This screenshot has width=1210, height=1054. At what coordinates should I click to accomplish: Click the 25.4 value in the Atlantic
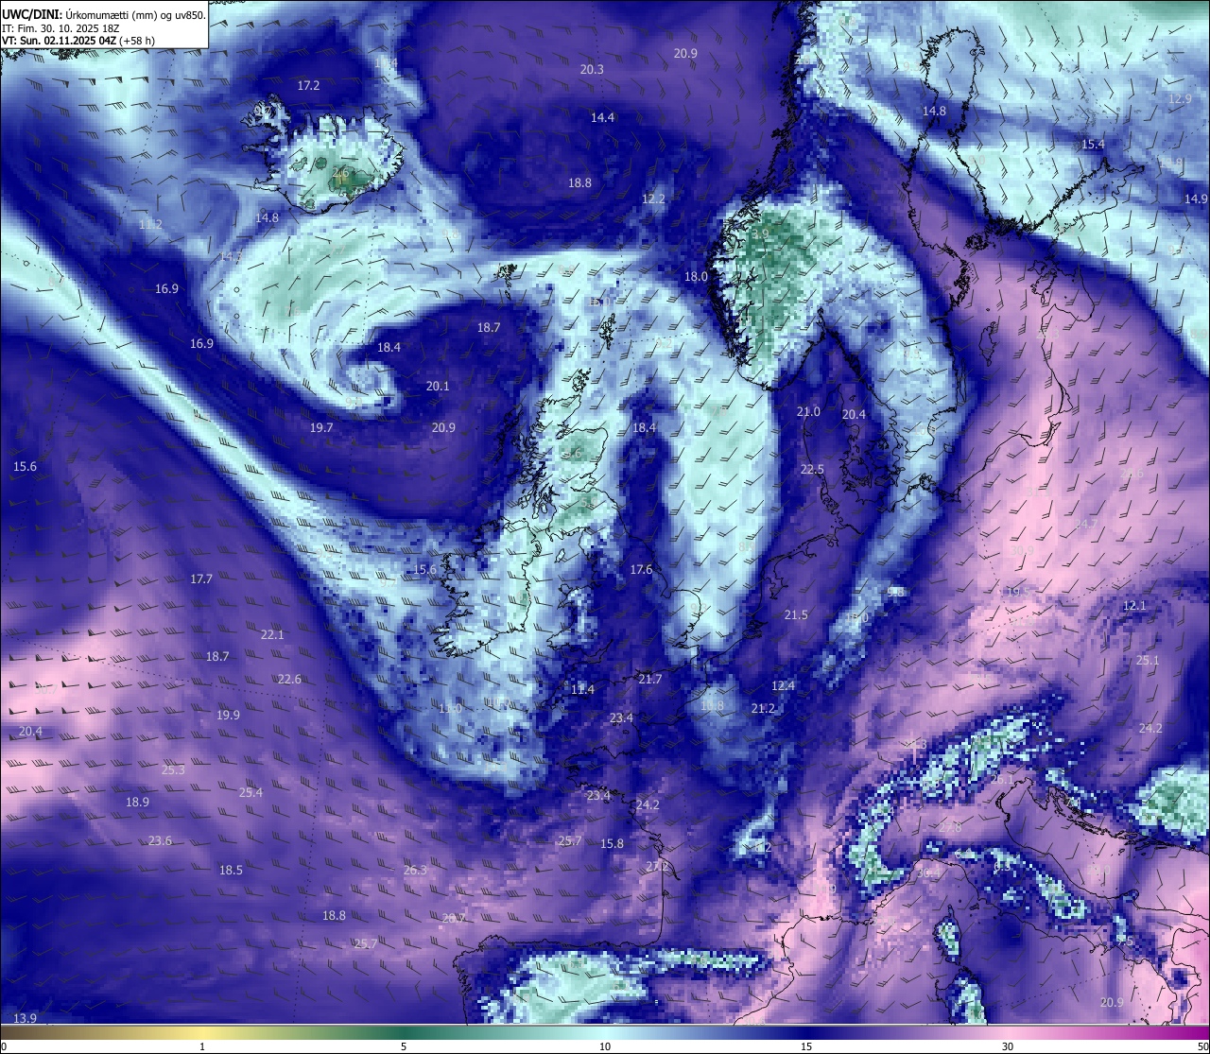click(251, 792)
